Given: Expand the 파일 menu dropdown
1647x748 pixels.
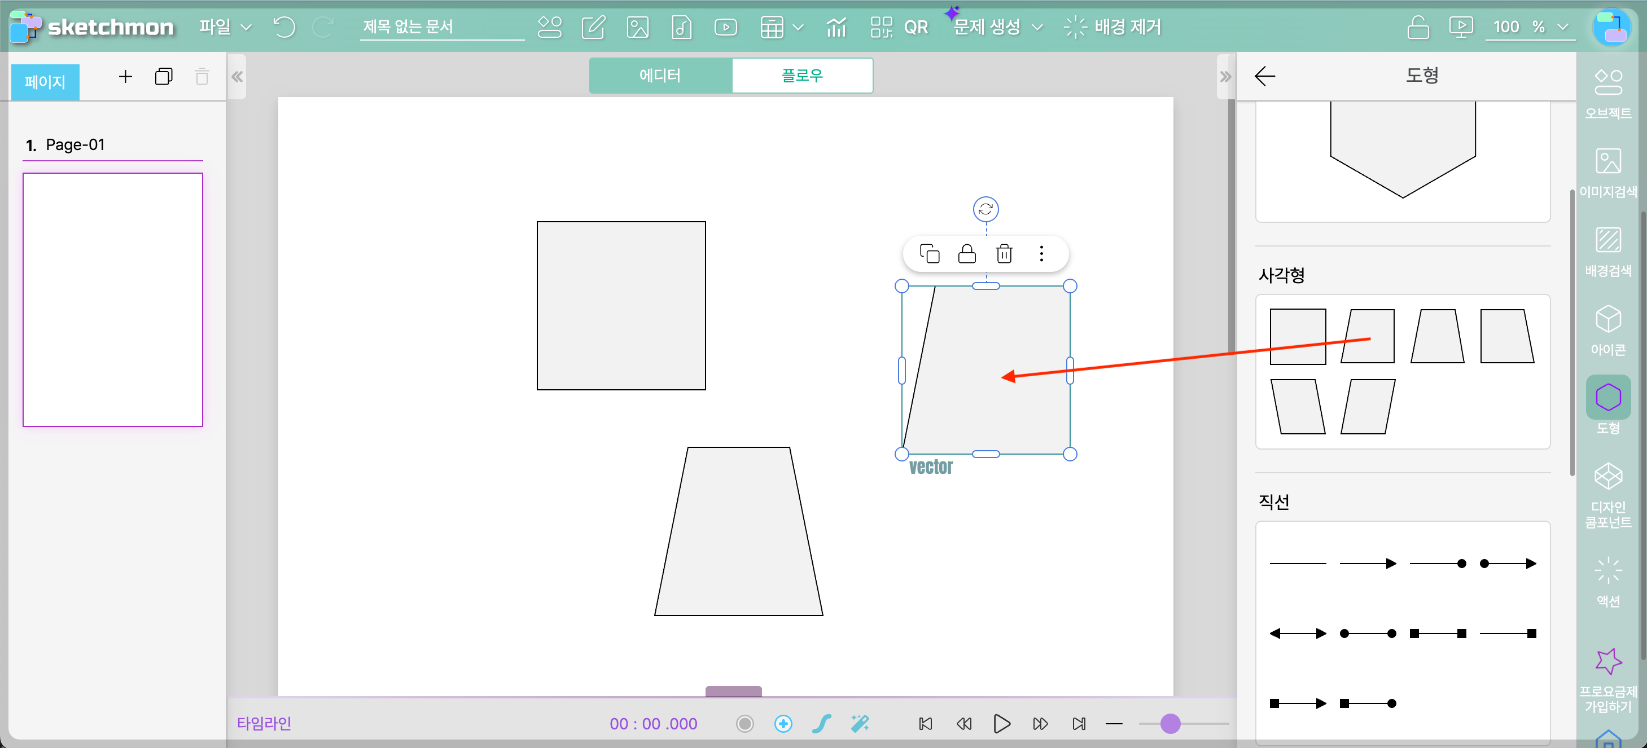Looking at the screenshot, I should tap(225, 27).
